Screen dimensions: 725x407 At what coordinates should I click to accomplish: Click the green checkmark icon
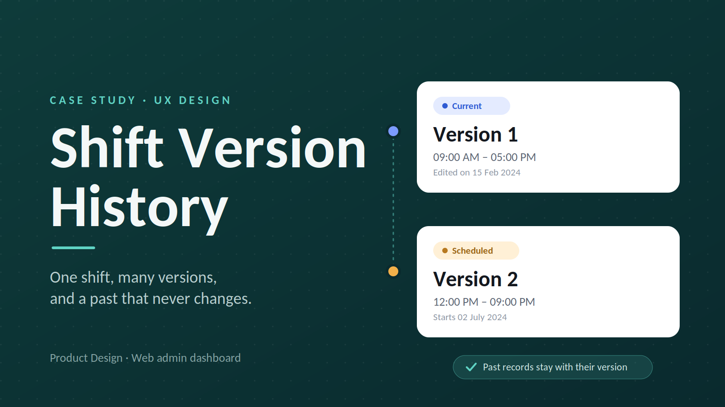click(x=471, y=367)
